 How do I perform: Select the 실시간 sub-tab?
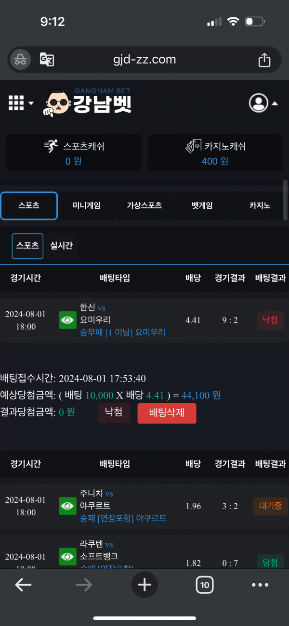point(62,246)
